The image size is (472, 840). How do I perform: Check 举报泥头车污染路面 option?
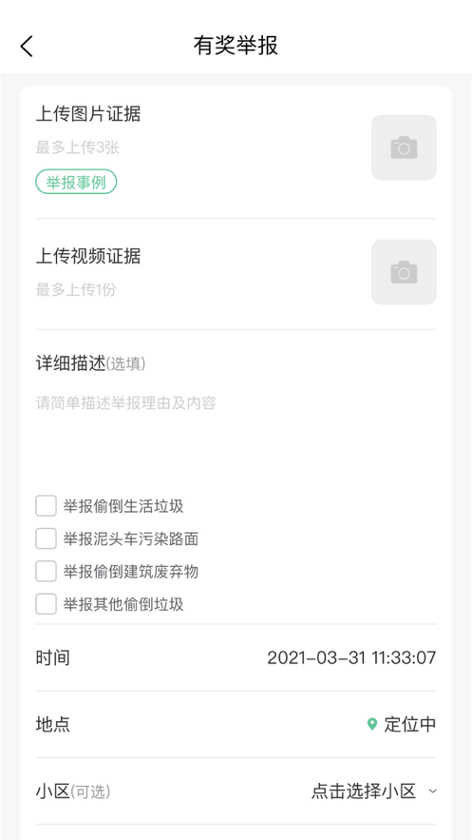(46, 538)
